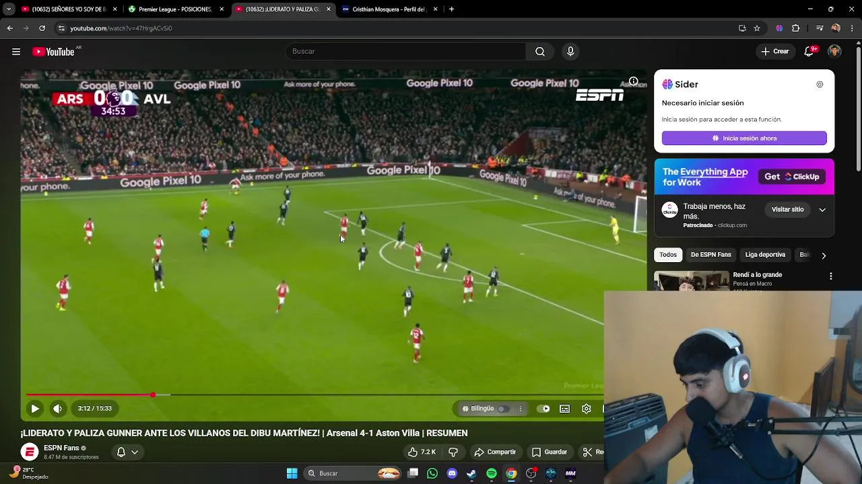Open the Bilingüe three-dot options

(520, 409)
